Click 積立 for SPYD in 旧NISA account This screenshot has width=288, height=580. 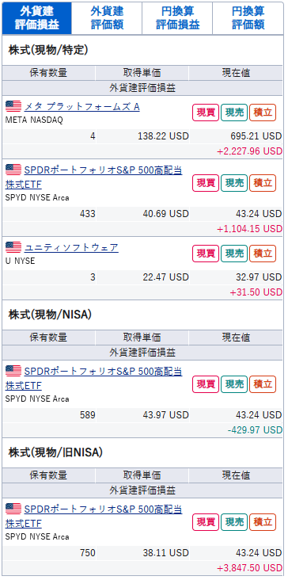click(263, 522)
